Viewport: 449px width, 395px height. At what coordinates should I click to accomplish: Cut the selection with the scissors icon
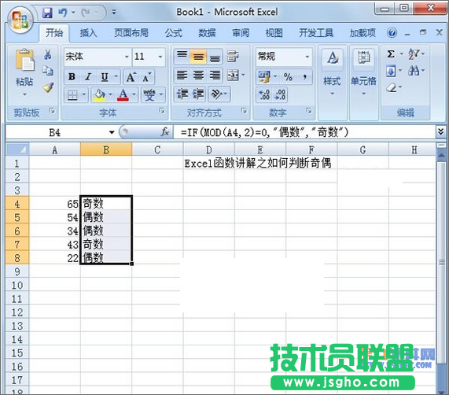coord(48,54)
